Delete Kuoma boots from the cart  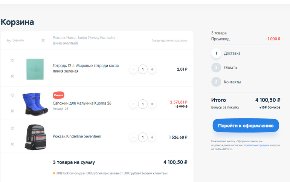pos(12,111)
